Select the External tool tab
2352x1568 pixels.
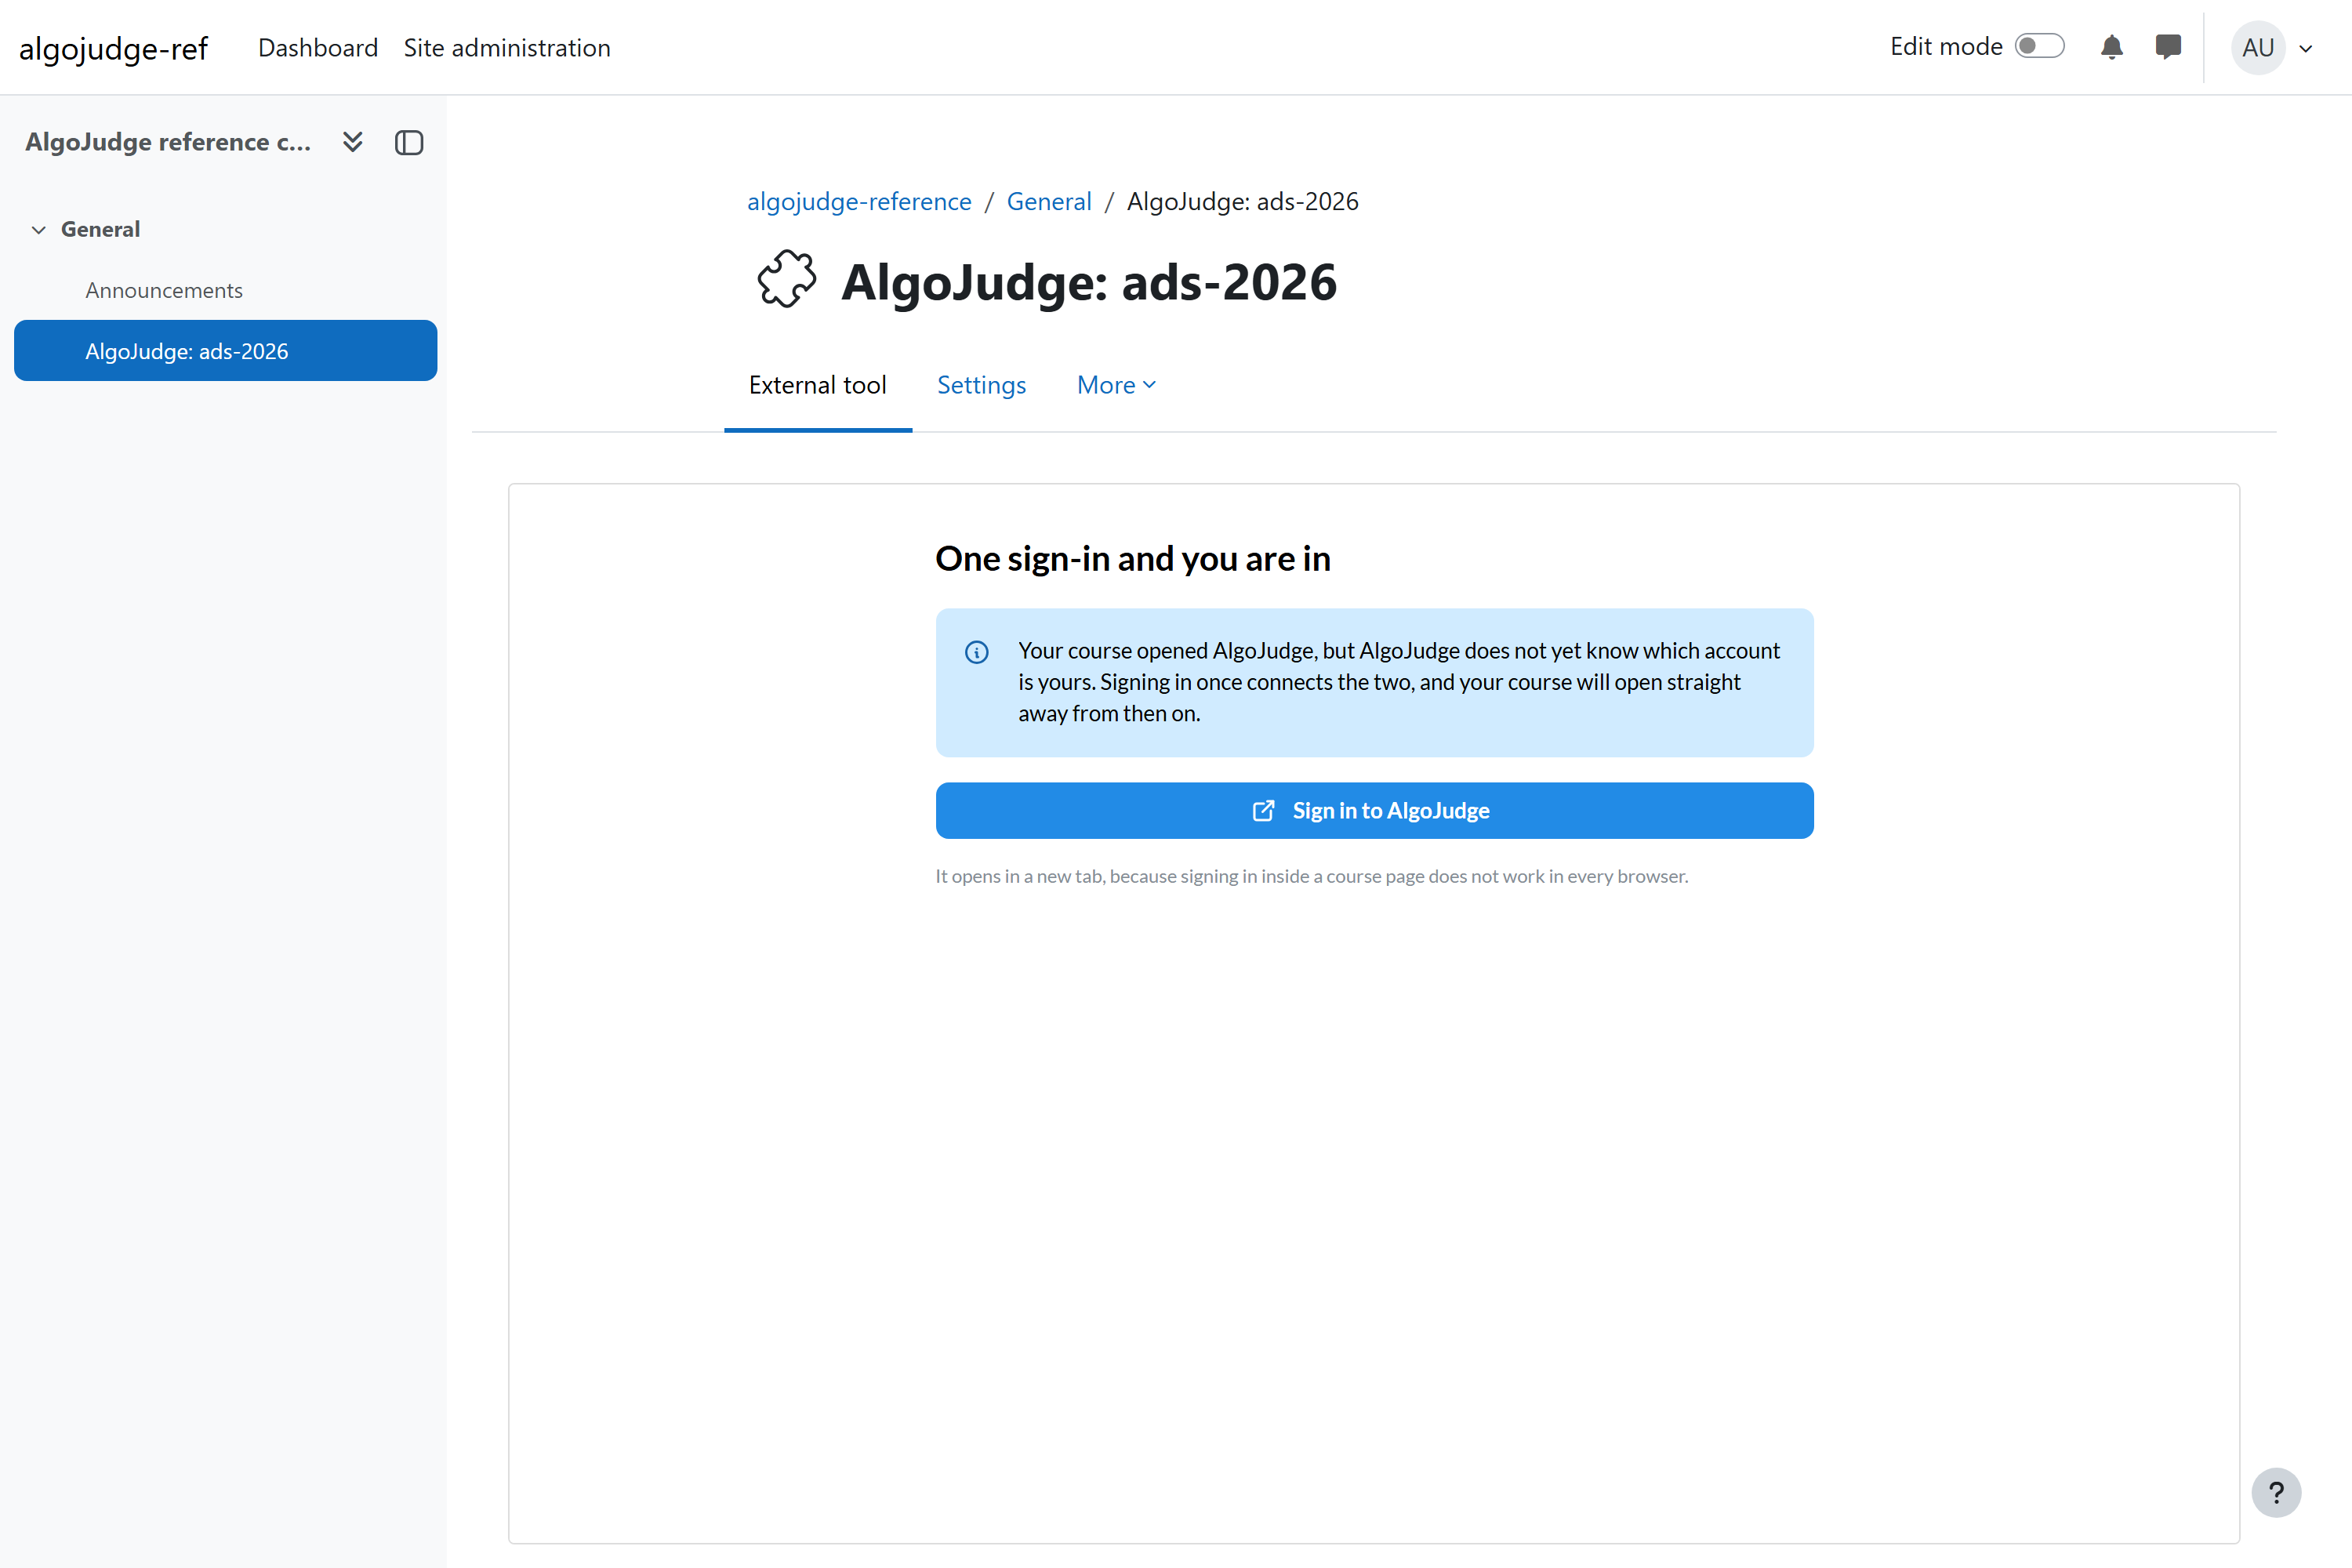click(x=817, y=385)
